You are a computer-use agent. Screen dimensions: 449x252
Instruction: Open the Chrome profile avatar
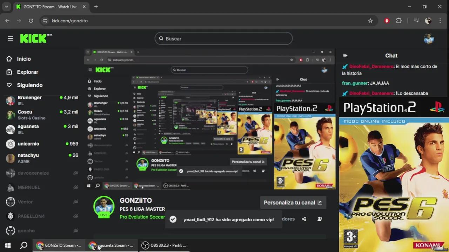428,21
